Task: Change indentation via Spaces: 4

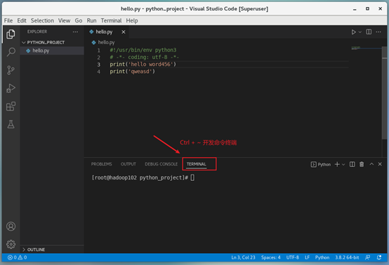Action: (270, 257)
